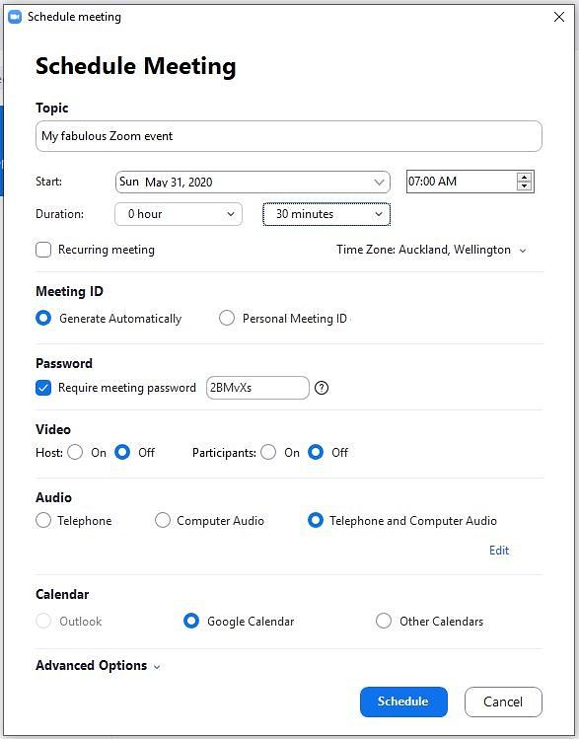
Task: Select Personal Meeting ID option
Action: click(227, 318)
